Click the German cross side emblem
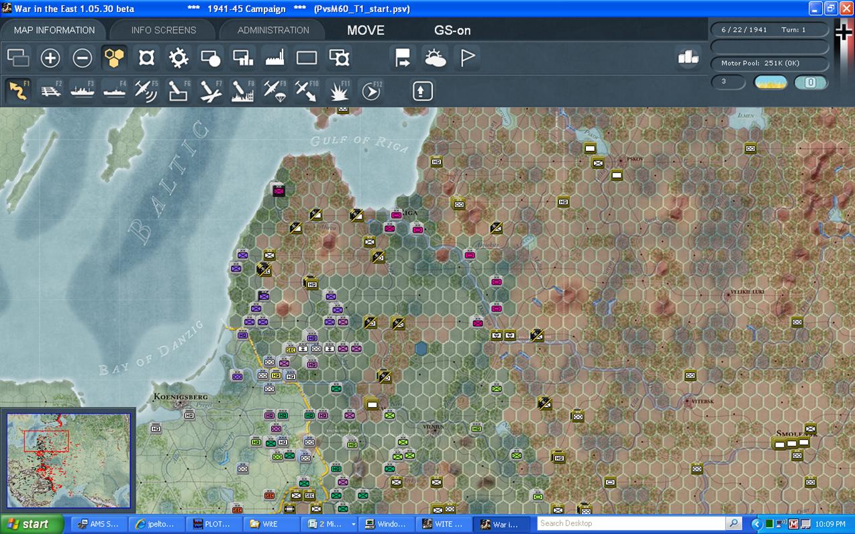The image size is (855, 534). (844, 32)
